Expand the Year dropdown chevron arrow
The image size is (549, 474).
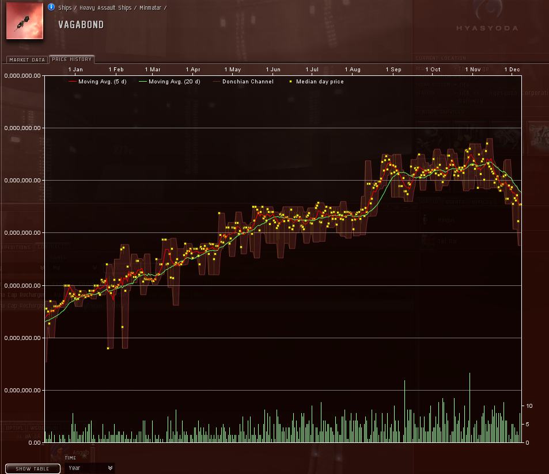pyautogui.click(x=110, y=468)
